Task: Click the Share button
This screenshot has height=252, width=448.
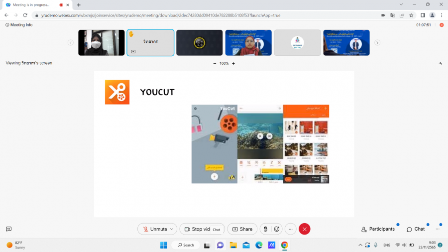Action: coord(242,229)
